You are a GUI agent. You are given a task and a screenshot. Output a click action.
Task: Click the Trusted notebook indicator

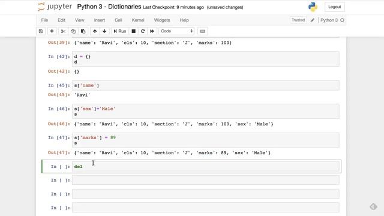(298, 20)
